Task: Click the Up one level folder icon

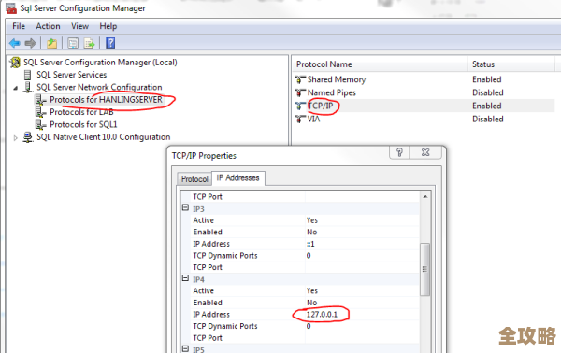Action: coord(51,43)
